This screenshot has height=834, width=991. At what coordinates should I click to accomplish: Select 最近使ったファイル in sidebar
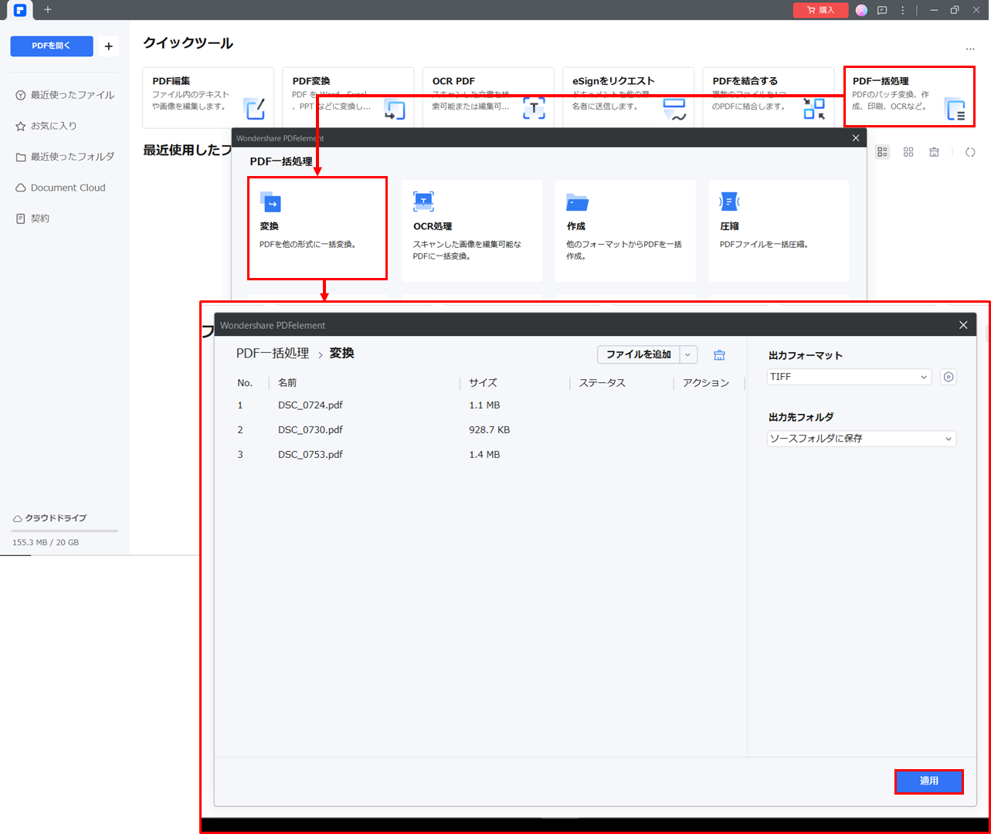pyautogui.click(x=65, y=95)
